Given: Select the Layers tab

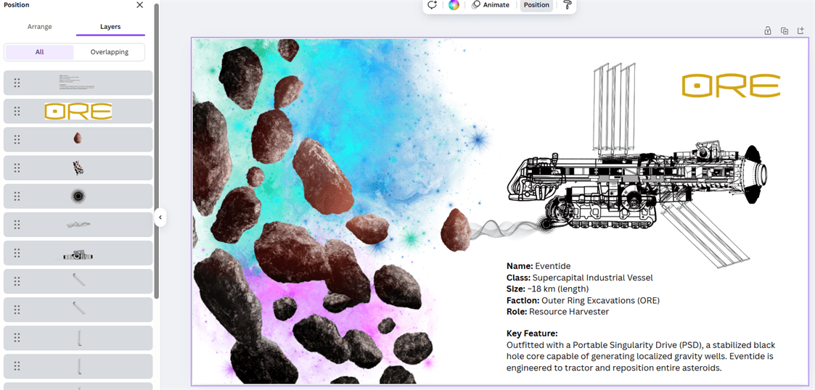Looking at the screenshot, I should click(110, 27).
